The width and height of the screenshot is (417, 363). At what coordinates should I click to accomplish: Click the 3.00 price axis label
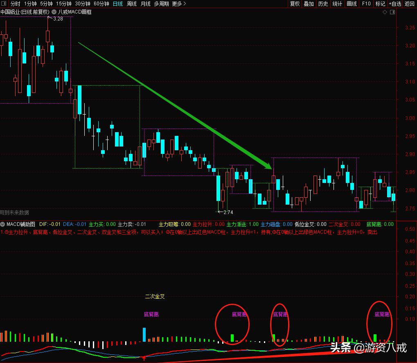[x=410, y=118]
